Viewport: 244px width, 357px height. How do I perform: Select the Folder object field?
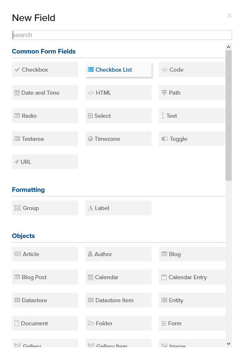pyautogui.click(x=118, y=323)
